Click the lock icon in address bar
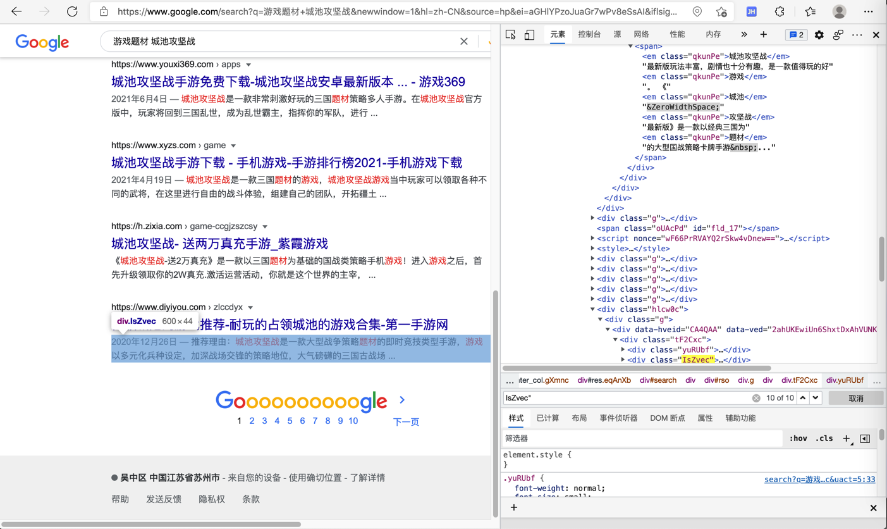Viewport: 887px width, 529px height. click(x=104, y=11)
